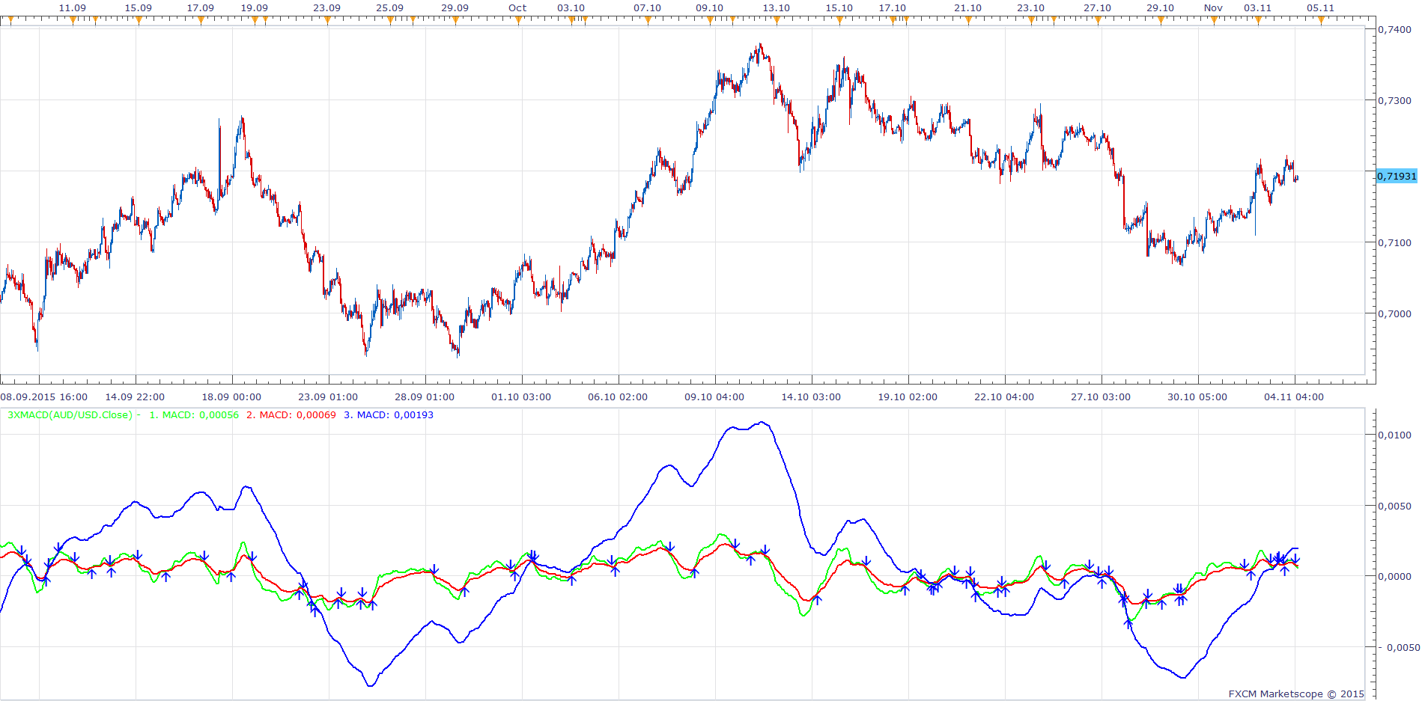This screenshot has height=701, width=1425.
Task: Click the 14.09 22:00 time label
Action: tap(135, 397)
